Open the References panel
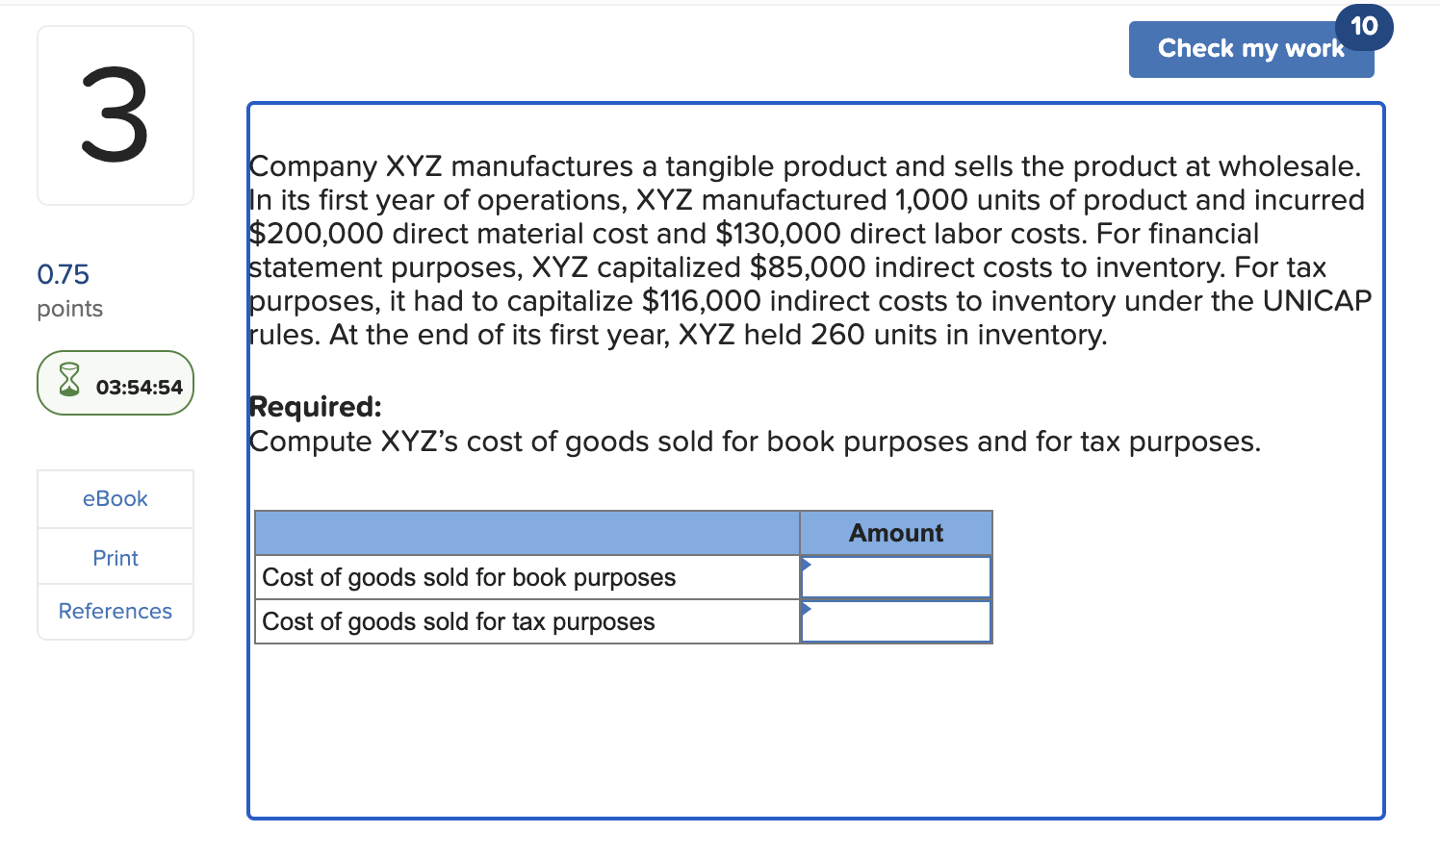Image resolution: width=1440 pixels, height=858 pixels. (115, 611)
